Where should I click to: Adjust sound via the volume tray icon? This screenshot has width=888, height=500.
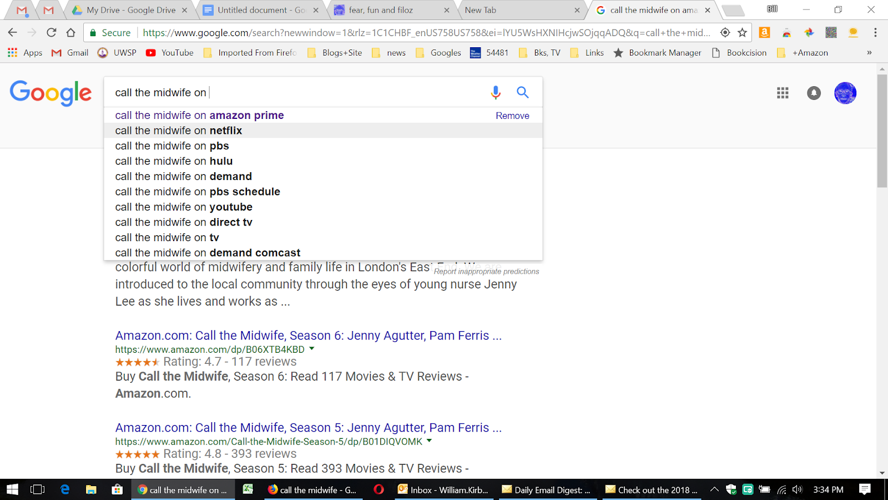click(x=798, y=489)
